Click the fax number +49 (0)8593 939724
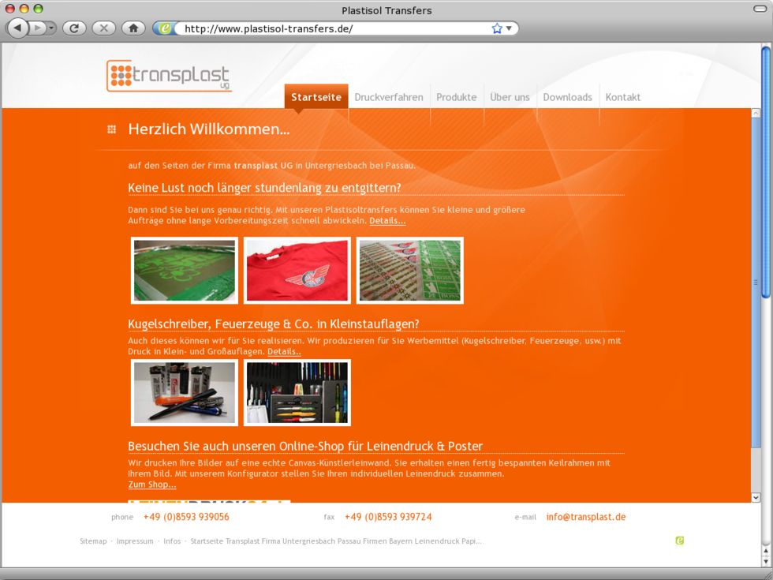 [388, 517]
